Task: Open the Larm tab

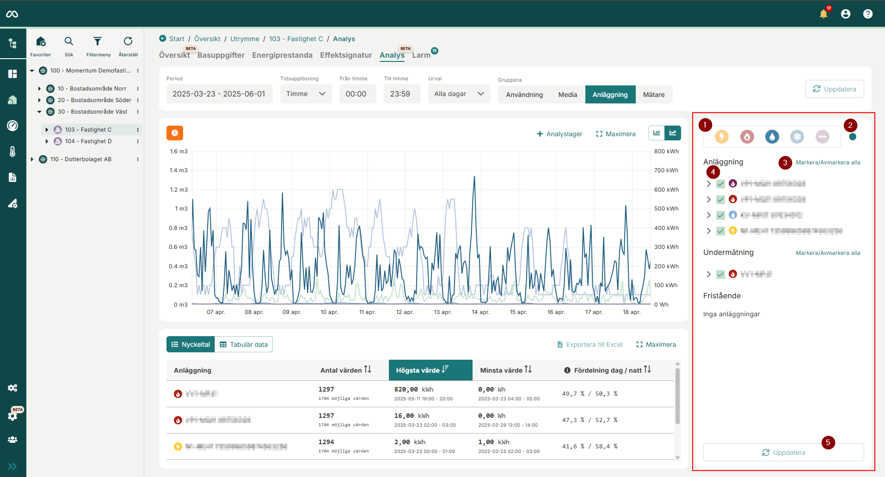Action: tap(421, 55)
